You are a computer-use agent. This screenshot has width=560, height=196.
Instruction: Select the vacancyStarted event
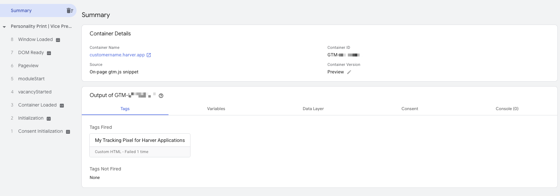pos(35,92)
